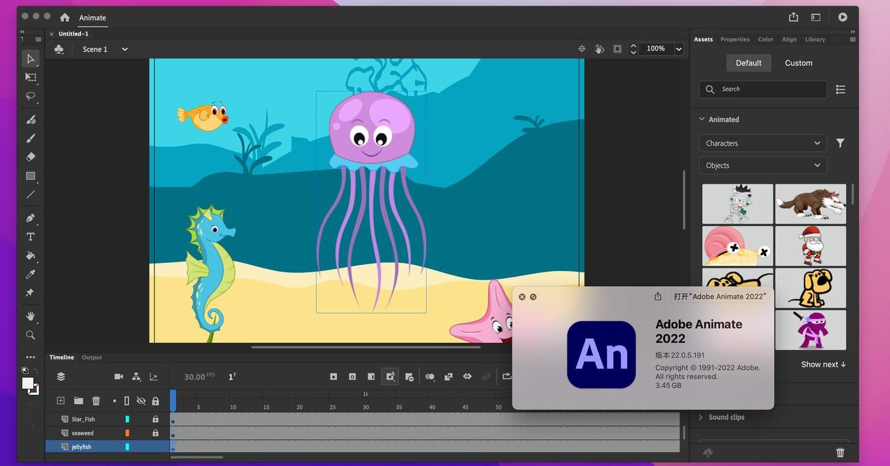Select the Hand tool
890x466 pixels.
pyautogui.click(x=31, y=316)
